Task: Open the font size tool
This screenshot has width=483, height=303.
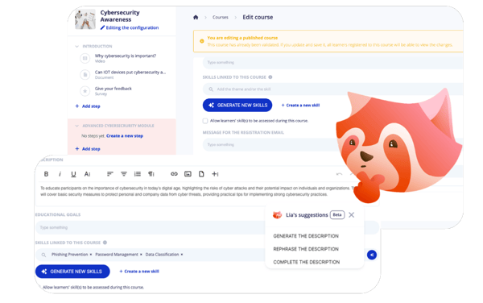Action: (87, 174)
